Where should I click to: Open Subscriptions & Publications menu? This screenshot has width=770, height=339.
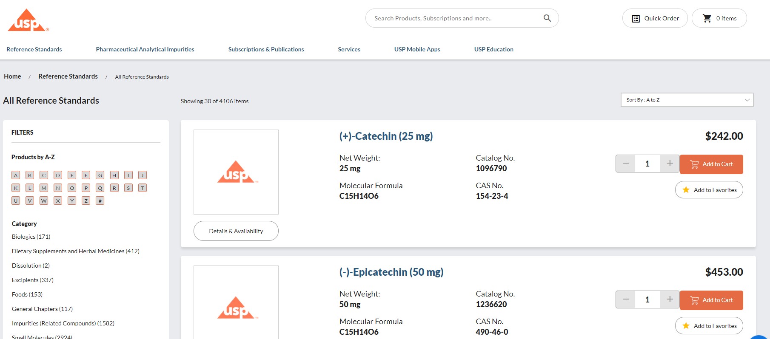(266, 49)
